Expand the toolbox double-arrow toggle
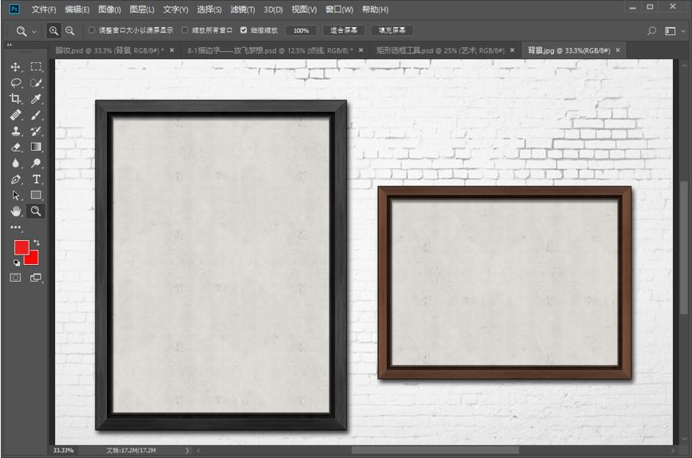 [10, 45]
